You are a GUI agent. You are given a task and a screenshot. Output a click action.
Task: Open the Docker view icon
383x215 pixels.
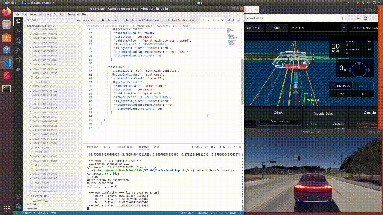[18, 69]
